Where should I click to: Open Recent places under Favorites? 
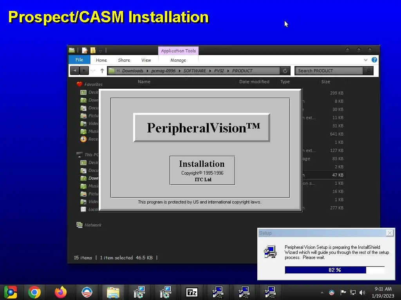(90, 139)
